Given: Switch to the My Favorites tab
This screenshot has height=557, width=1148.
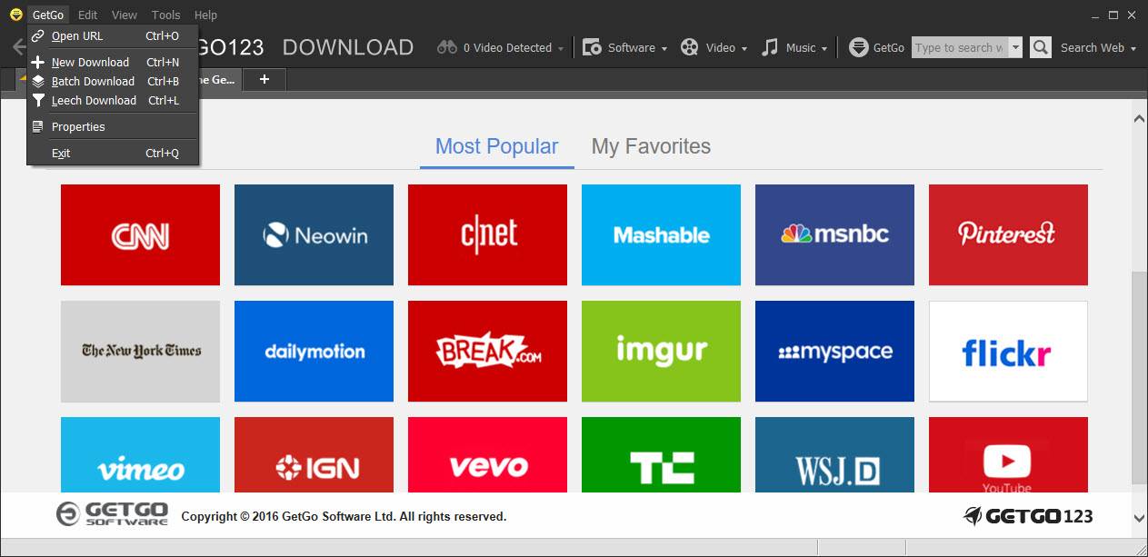Looking at the screenshot, I should click(651, 146).
